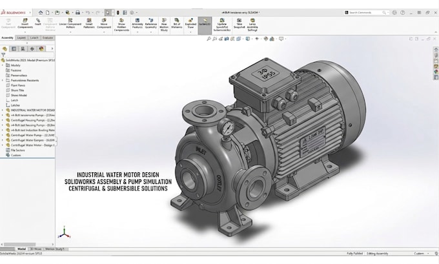Activate the Move Component tool

coord(104,23)
